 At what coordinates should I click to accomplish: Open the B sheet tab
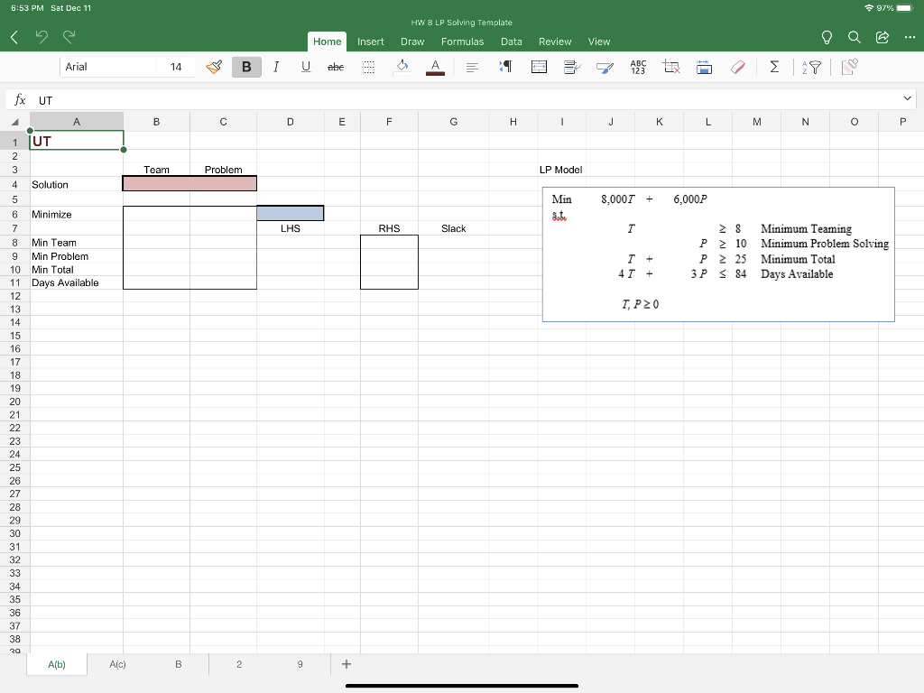point(178,664)
